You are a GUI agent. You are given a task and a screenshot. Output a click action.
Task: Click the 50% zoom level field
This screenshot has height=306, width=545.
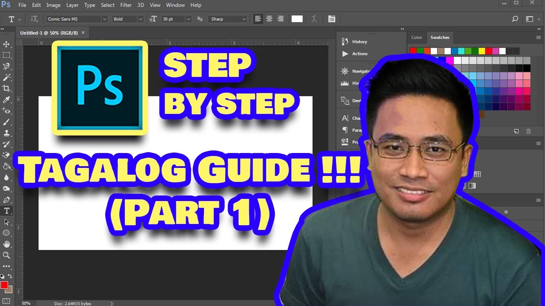pos(26,303)
